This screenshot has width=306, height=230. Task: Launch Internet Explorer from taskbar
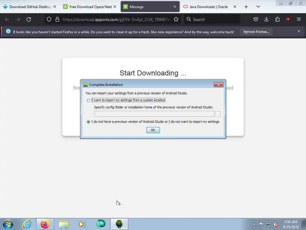(27, 224)
